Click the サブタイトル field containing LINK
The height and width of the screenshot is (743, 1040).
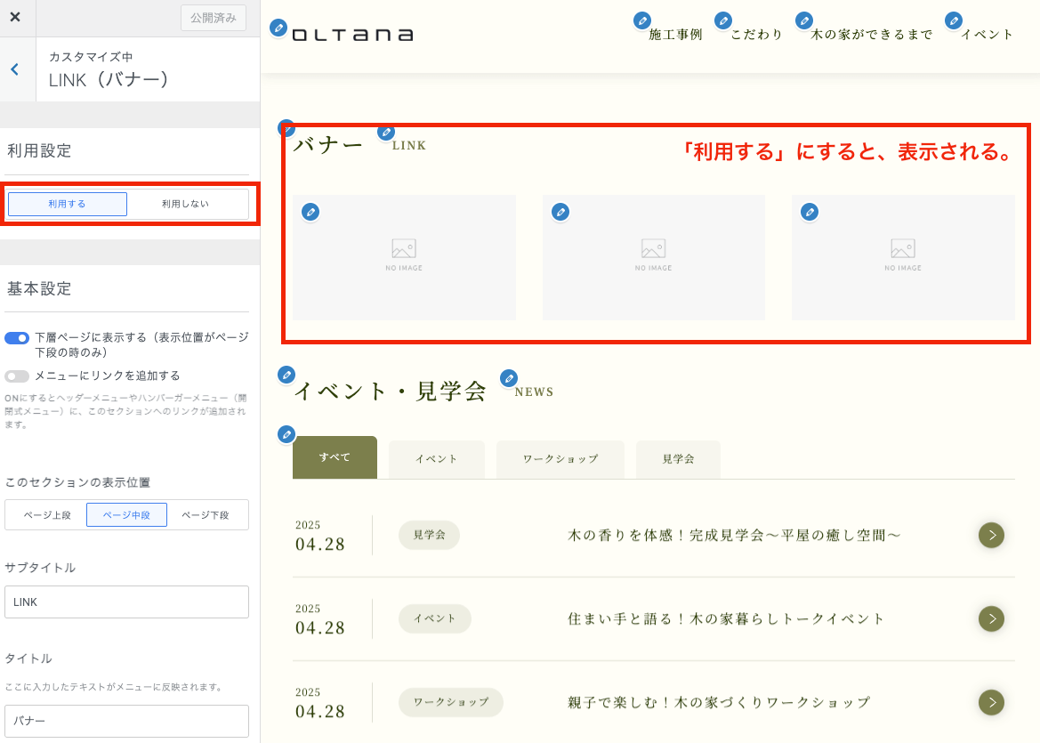coord(126,602)
